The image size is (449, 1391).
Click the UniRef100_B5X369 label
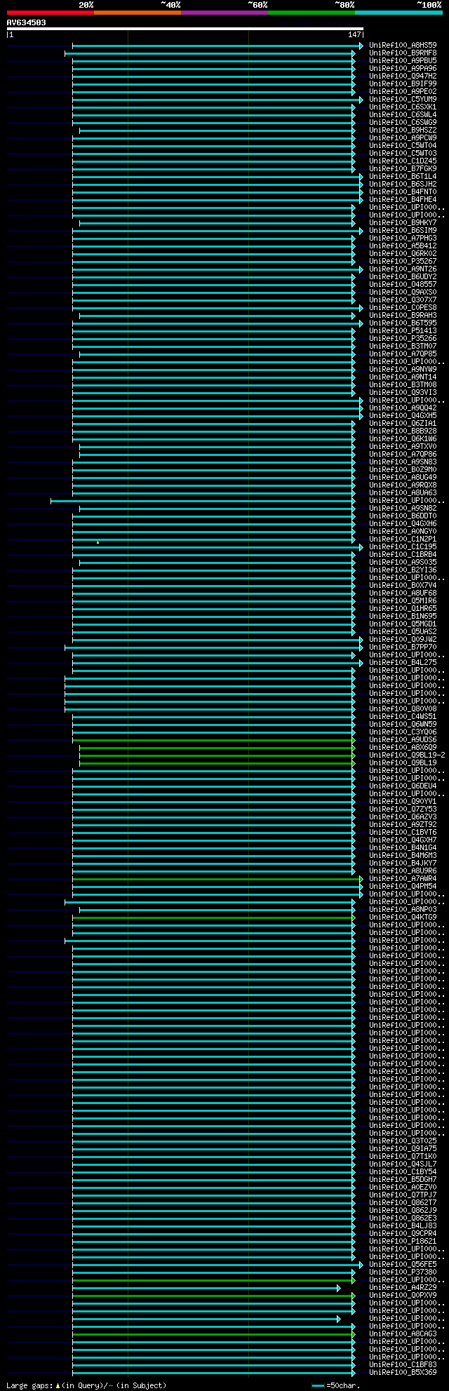(403, 1373)
